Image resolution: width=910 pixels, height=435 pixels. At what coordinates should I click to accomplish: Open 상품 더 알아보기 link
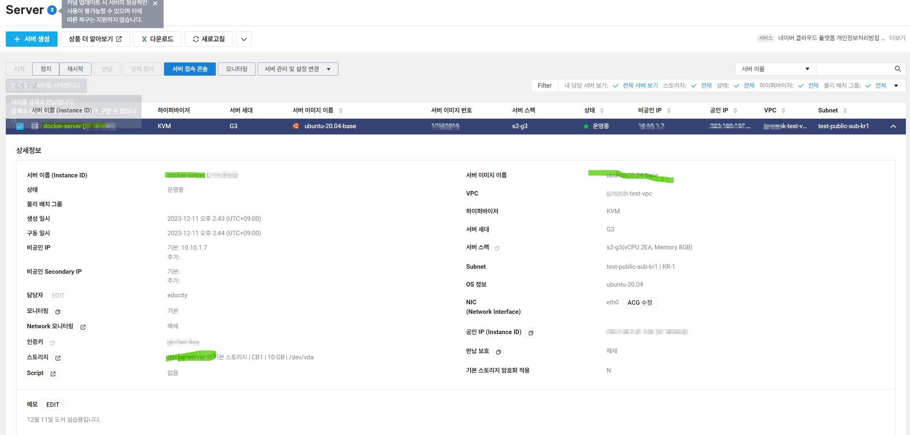coord(95,39)
